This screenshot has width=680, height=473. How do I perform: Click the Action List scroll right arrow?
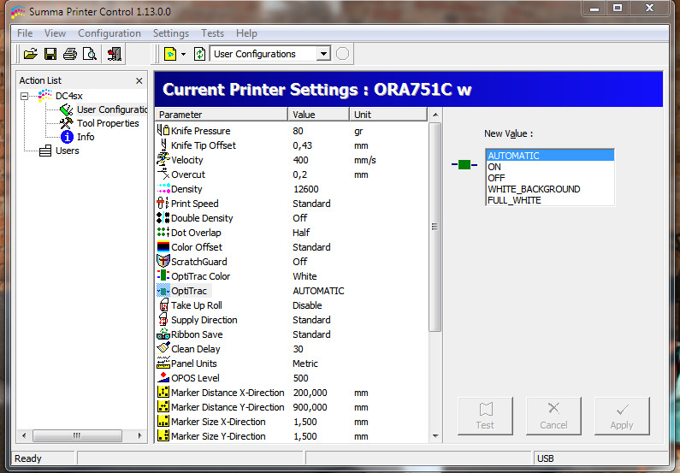pyautogui.click(x=139, y=435)
